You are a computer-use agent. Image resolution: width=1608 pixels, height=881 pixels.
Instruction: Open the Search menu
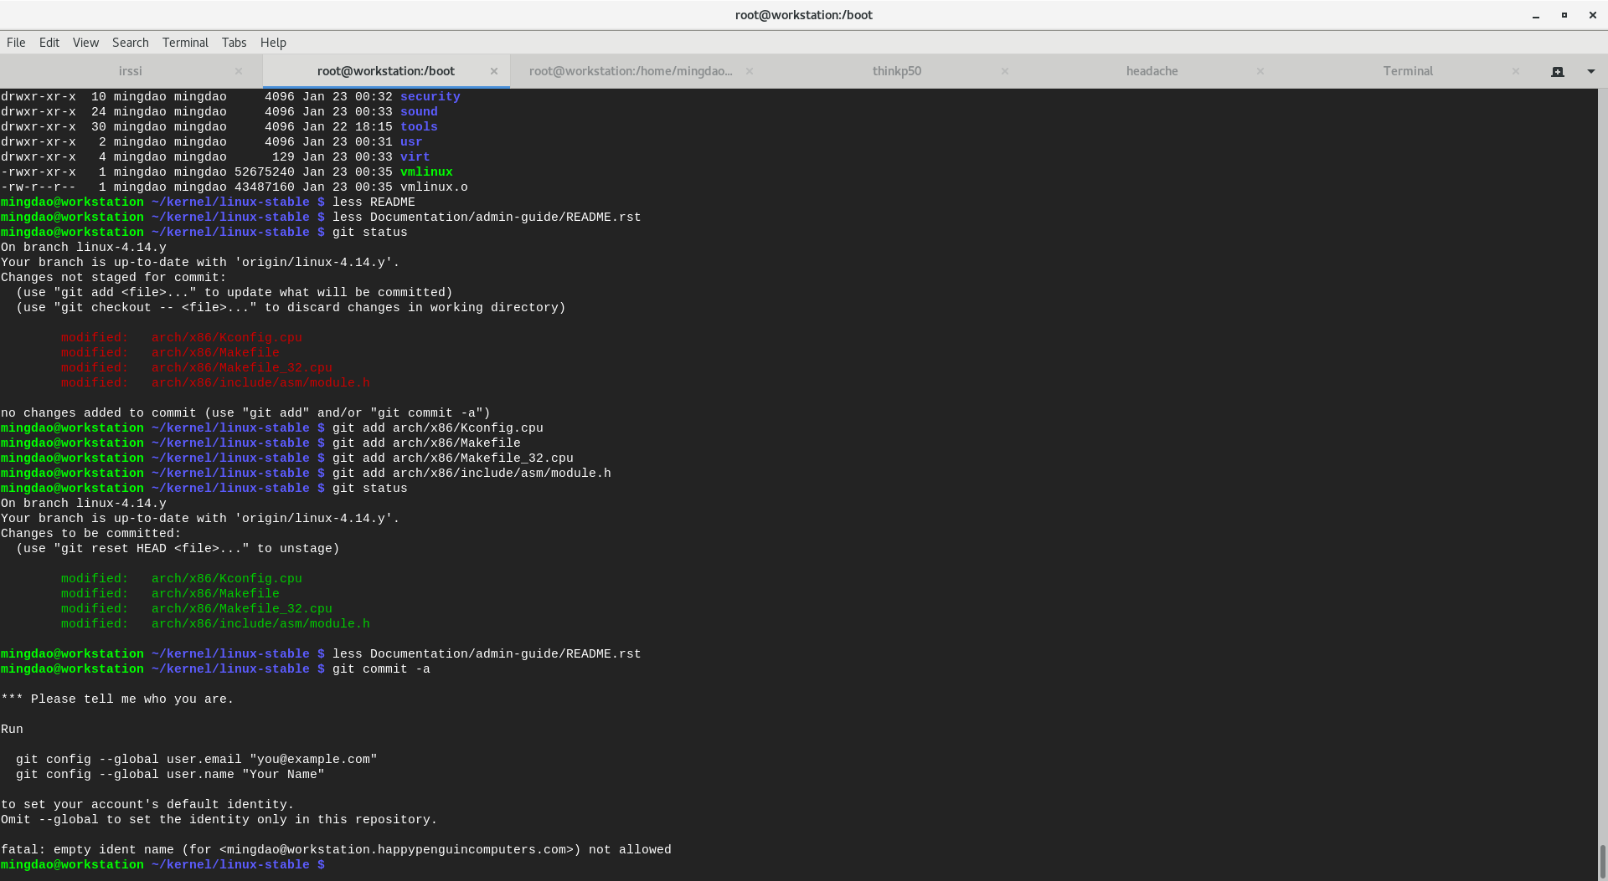[x=131, y=43]
